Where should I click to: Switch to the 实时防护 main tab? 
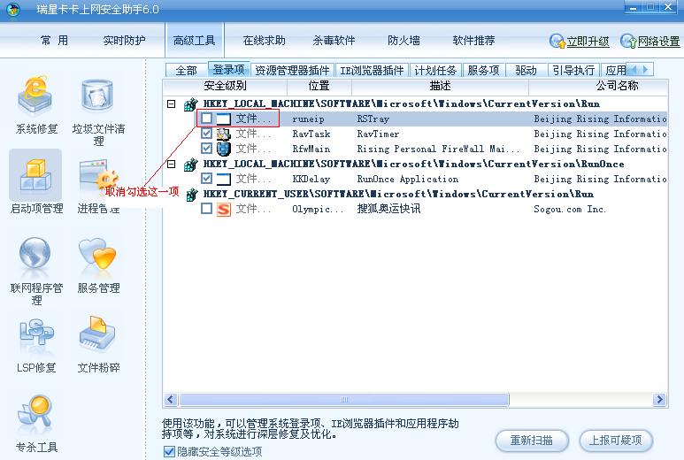125,41
